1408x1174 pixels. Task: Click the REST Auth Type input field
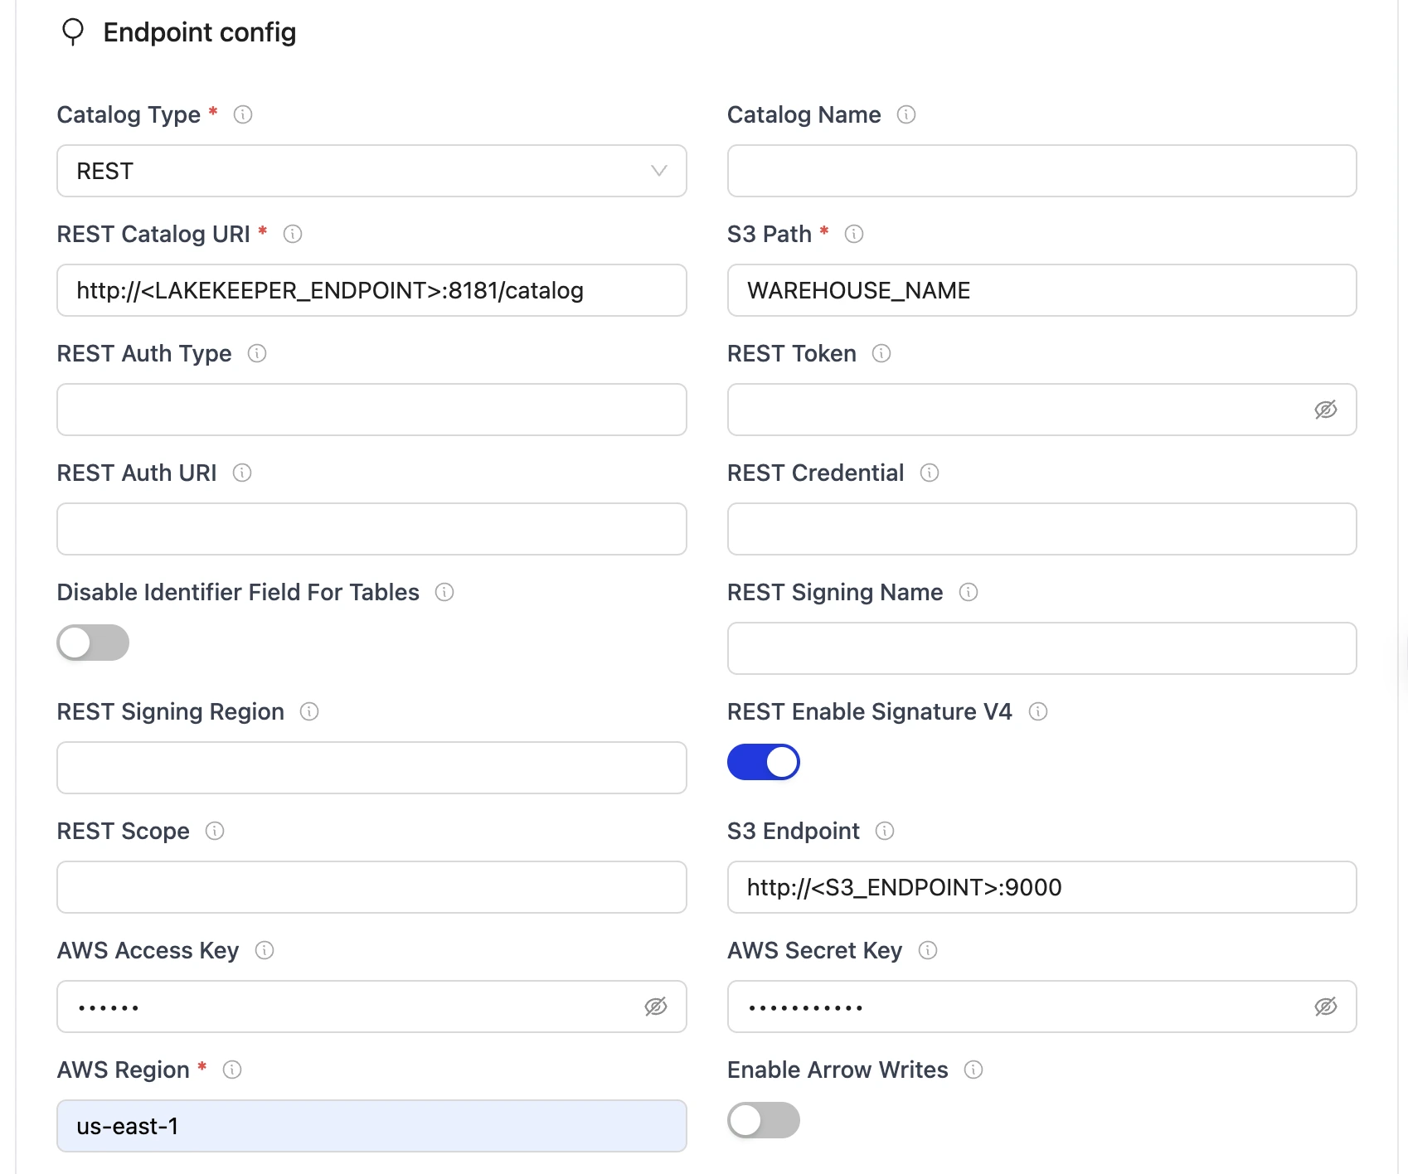click(x=371, y=410)
